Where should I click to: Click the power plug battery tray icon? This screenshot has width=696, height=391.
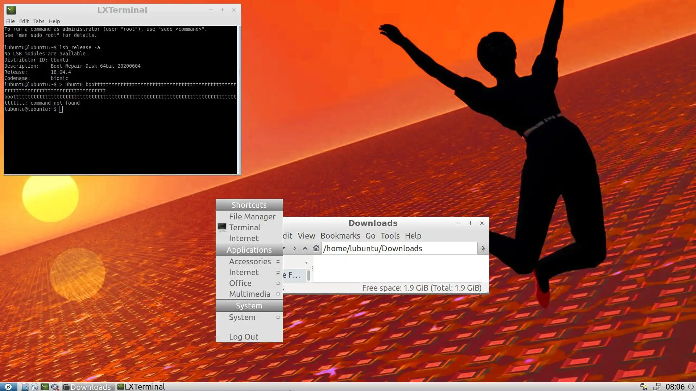click(643, 387)
